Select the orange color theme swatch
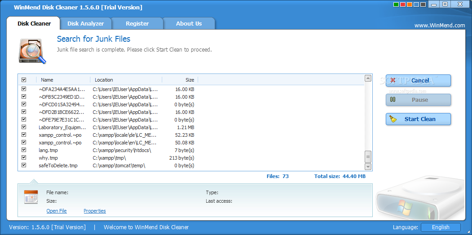The height and width of the screenshot is (235, 472). pyautogui.click(x=410, y=4)
